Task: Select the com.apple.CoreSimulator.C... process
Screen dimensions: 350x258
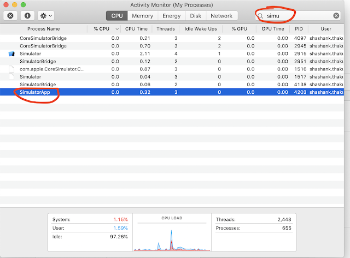Action: pos(172,69)
